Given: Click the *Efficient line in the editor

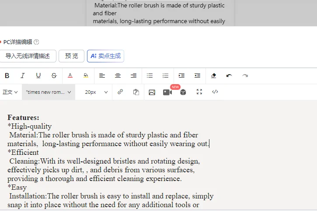Looking at the screenshot, I should [x=23, y=153].
